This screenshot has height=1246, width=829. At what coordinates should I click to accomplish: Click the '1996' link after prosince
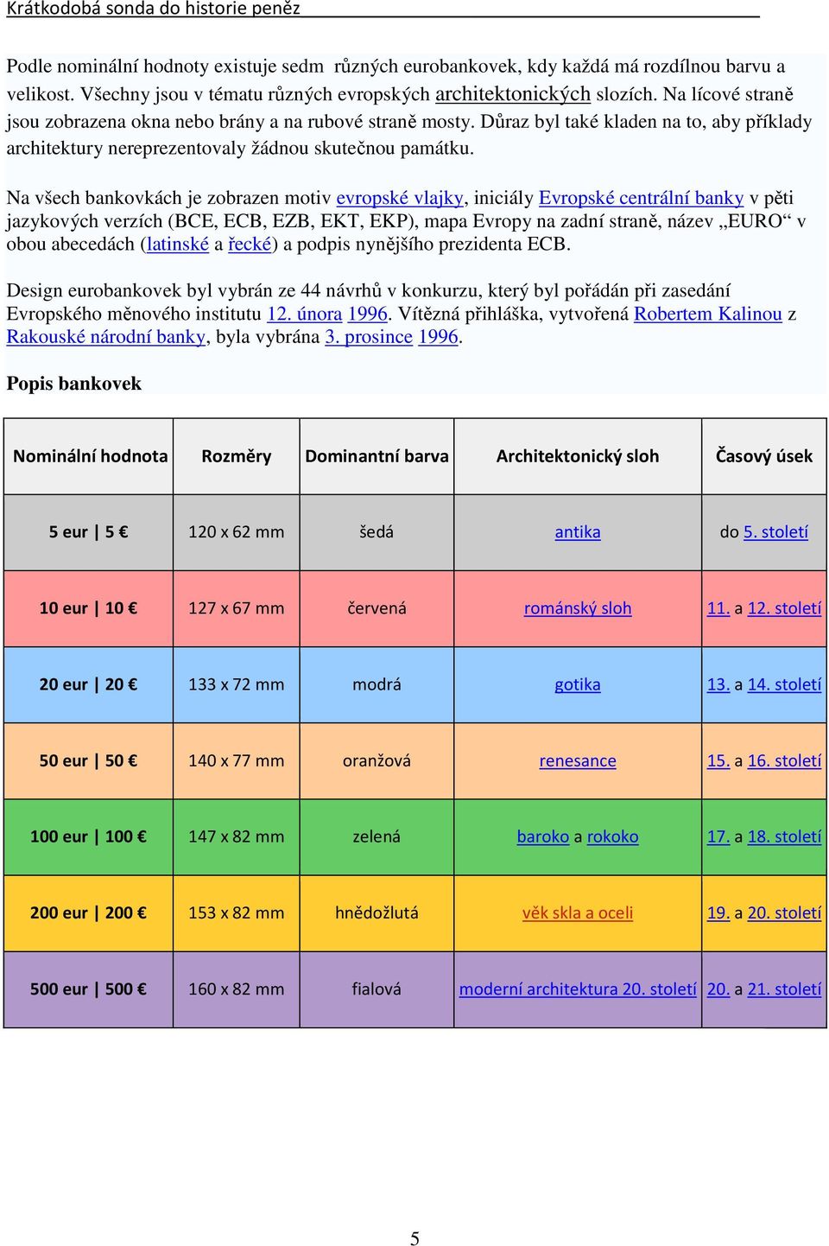point(438,337)
